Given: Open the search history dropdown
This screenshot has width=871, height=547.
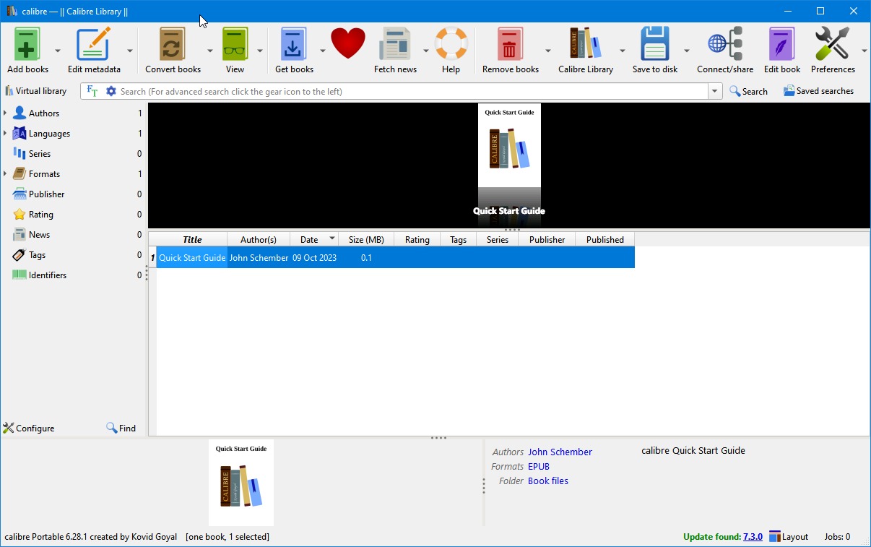Looking at the screenshot, I should [715, 91].
